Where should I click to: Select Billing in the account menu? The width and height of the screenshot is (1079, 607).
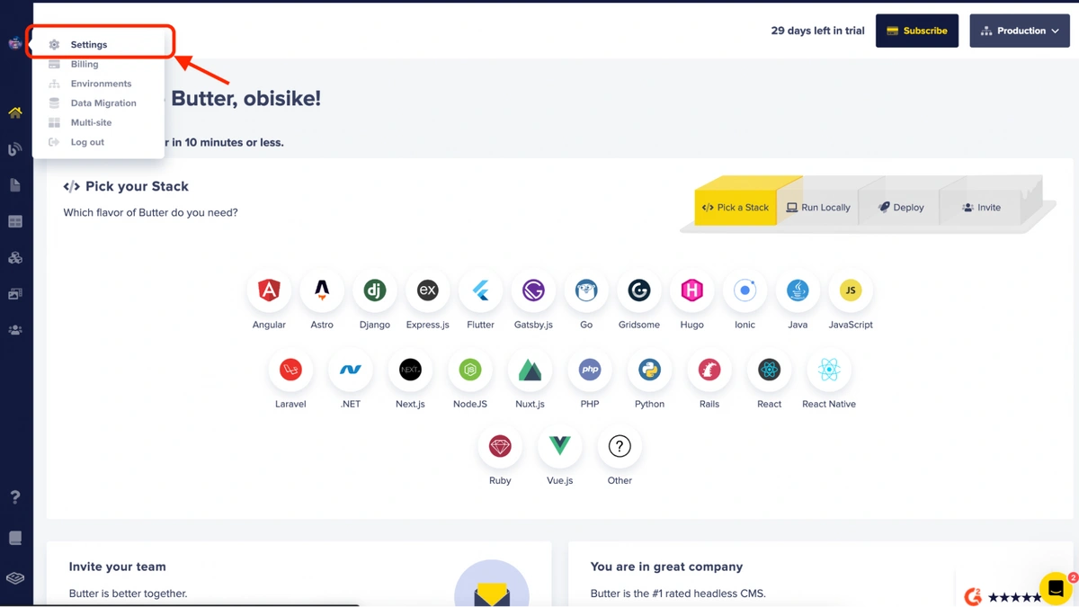(x=85, y=64)
